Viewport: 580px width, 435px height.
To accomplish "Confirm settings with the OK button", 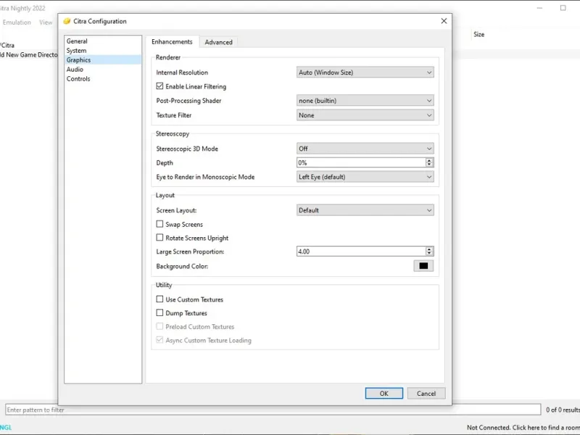I will pos(384,394).
